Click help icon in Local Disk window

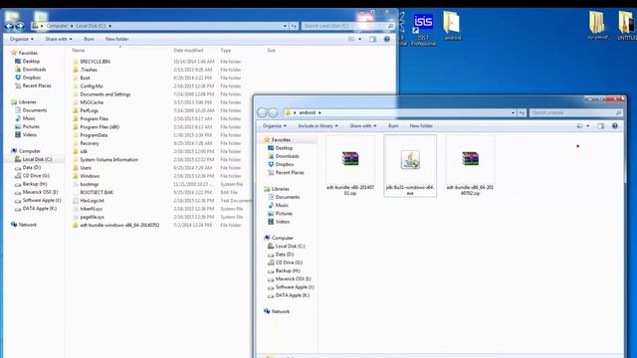tap(387, 39)
